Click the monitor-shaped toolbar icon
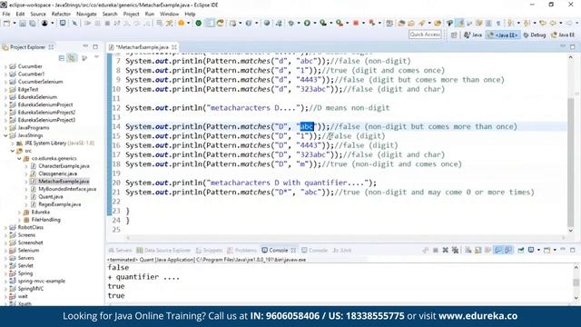The width and height of the screenshot is (581, 327). tap(63, 23)
